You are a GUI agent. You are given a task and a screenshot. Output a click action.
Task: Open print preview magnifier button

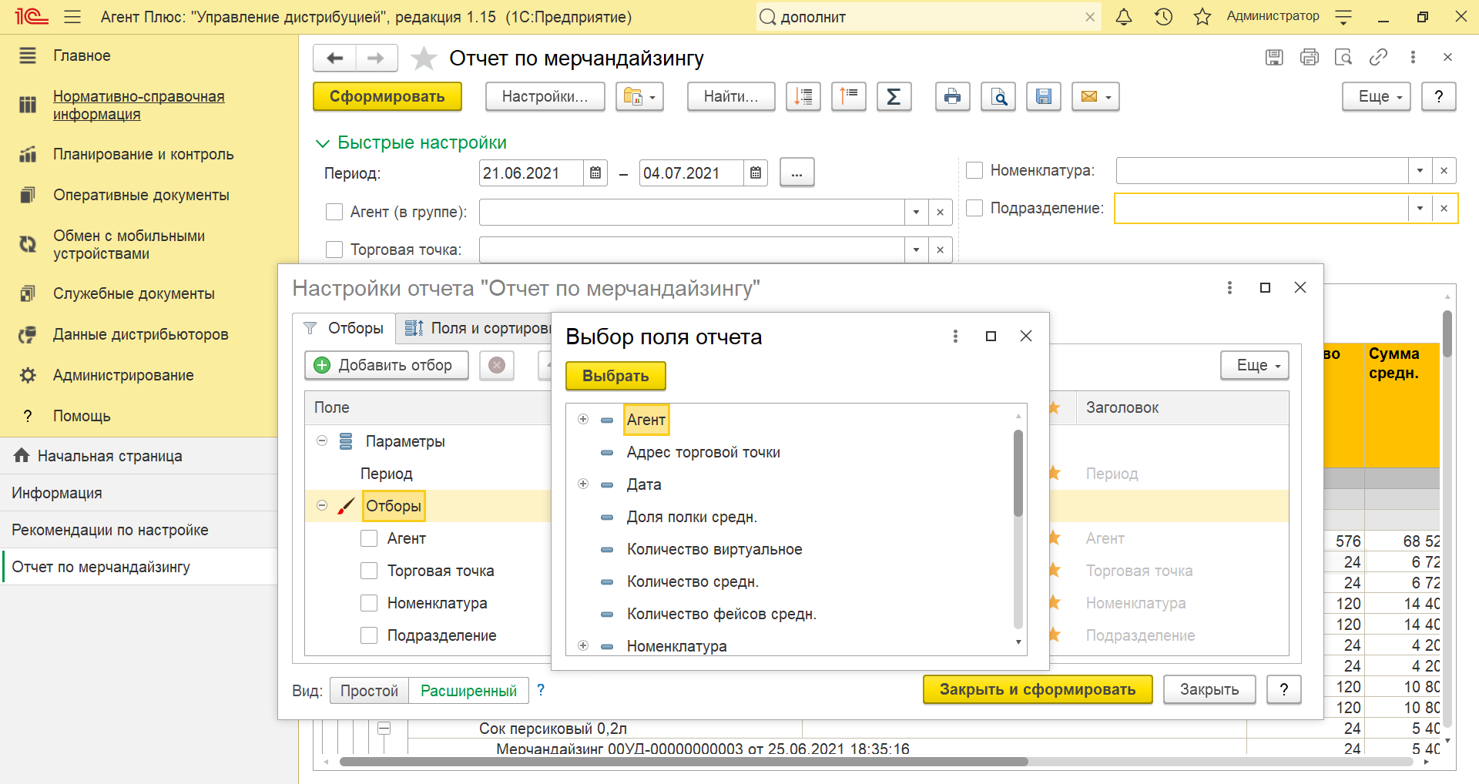point(998,96)
